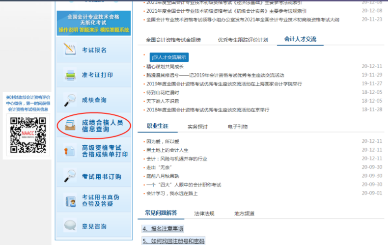Click the NAACC WeChat QR code image
Screen dimensions: 388x245
[x=27, y=135]
